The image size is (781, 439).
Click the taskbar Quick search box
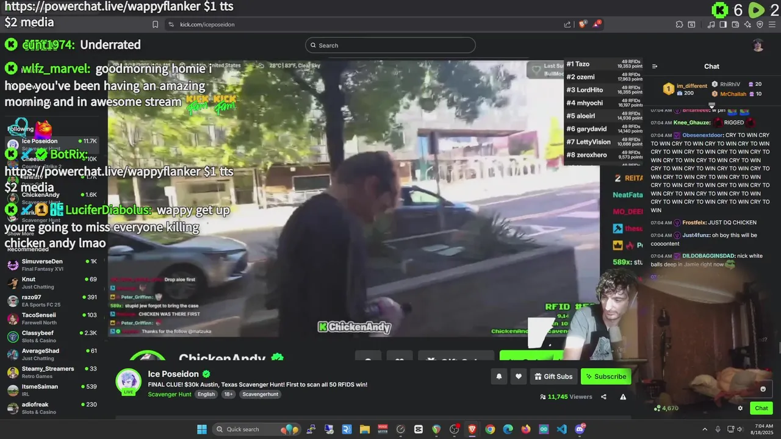(257, 429)
